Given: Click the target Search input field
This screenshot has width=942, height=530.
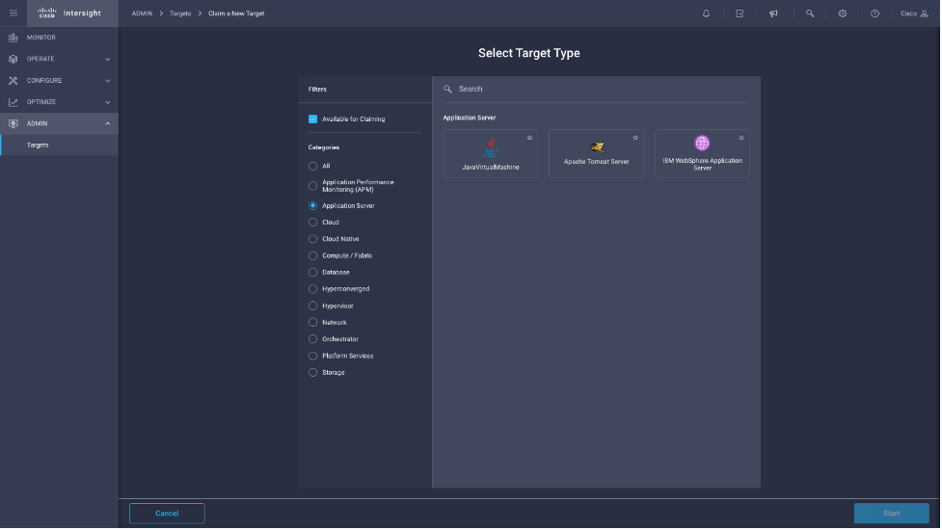Looking at the screenshot, I should point(598,89).
